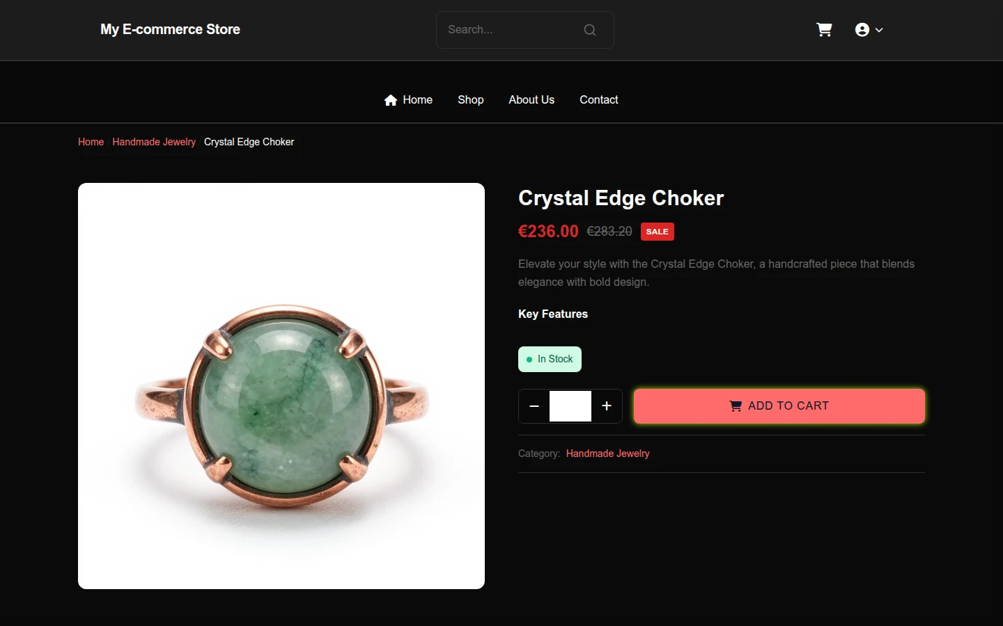Open the Shop menu item
The height and width of the screenshot is (626, 1003).
471,100
